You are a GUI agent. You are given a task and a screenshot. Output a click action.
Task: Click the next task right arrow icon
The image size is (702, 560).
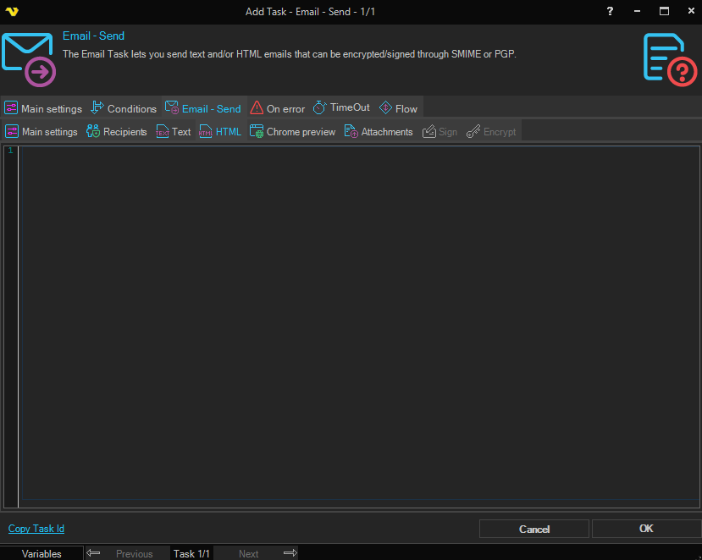click(290, 553)
